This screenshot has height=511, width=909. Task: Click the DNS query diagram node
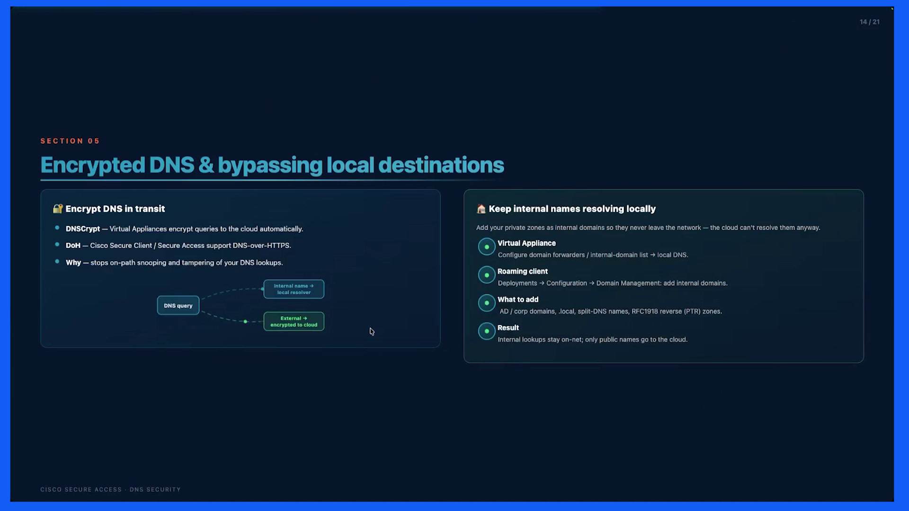(x=178, y=306)
